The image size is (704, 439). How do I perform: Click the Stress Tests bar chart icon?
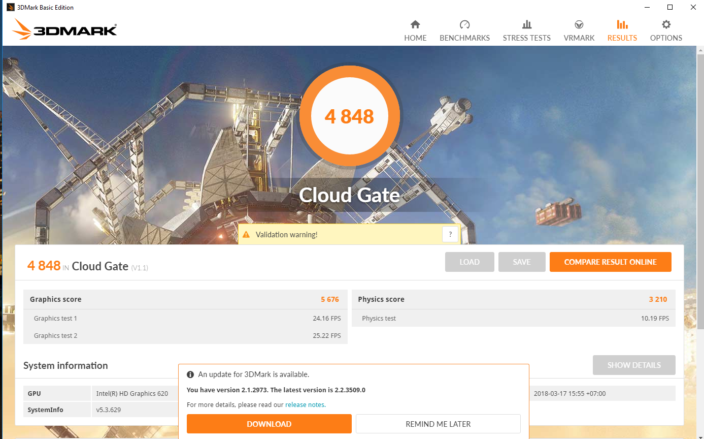pos(527,24)
